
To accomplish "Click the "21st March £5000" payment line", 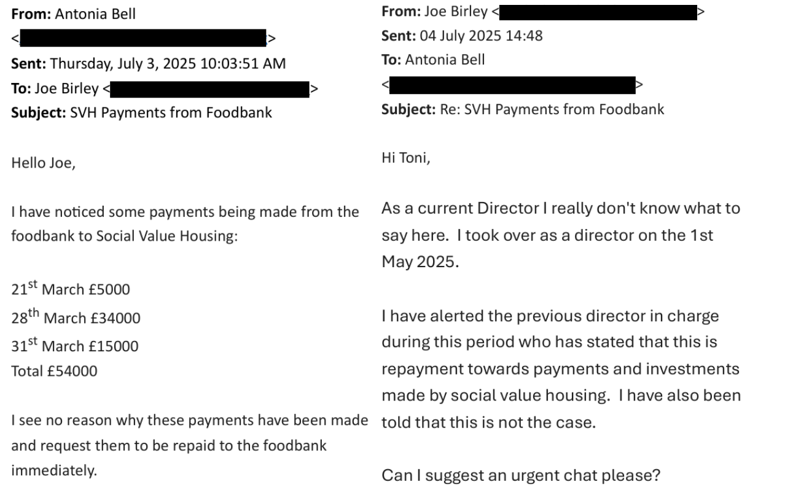I will (71, 289).
